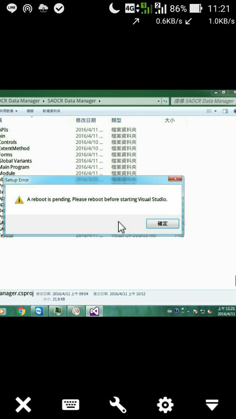The width and height of the screenshot is (236, 419).
Task: Show hidden tray icons arrow
Action: (x=188, y=311)
